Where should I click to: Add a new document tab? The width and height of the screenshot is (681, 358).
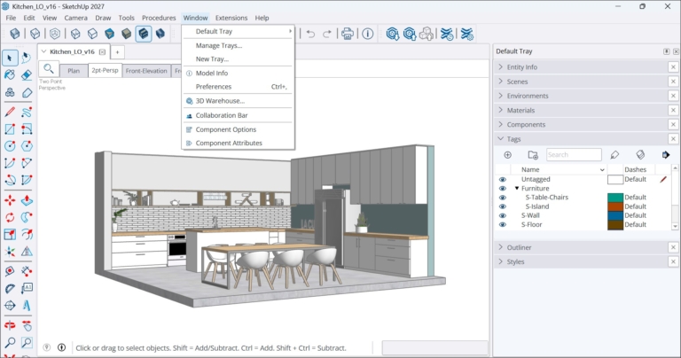click(x=117, y=52)
